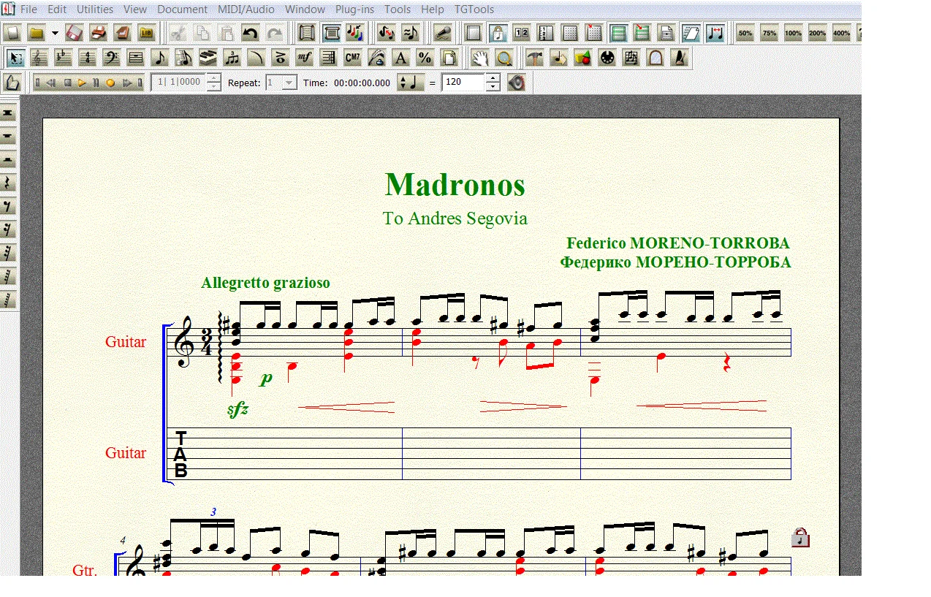Open the arrow dropdown beside Open folder

coord(55,33)
